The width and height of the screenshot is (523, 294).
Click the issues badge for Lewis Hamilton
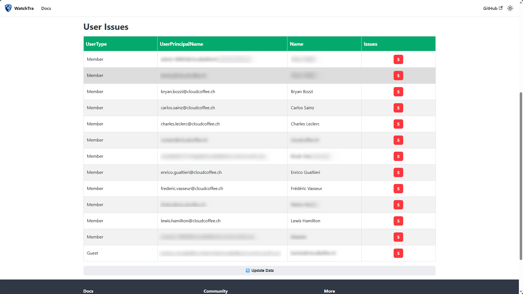coord(398,221)
